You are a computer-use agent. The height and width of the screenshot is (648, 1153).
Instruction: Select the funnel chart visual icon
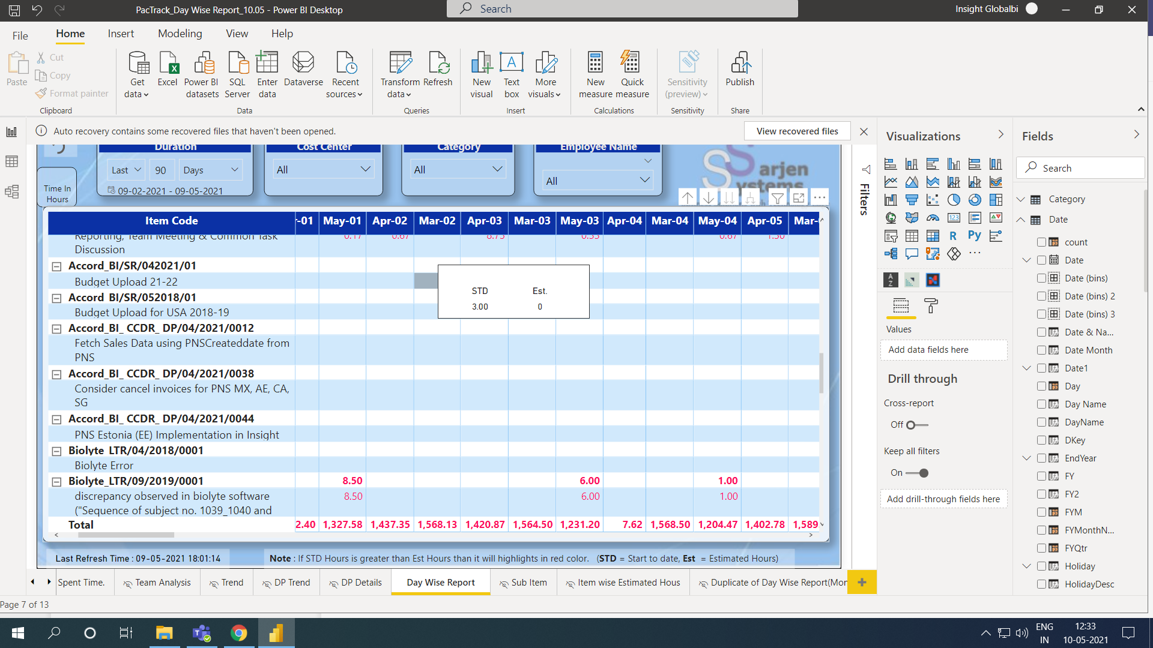[912, 200]
